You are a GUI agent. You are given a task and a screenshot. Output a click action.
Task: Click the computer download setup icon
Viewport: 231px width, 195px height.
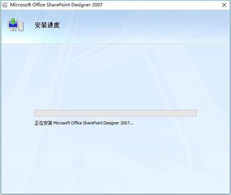click(16, 25)
